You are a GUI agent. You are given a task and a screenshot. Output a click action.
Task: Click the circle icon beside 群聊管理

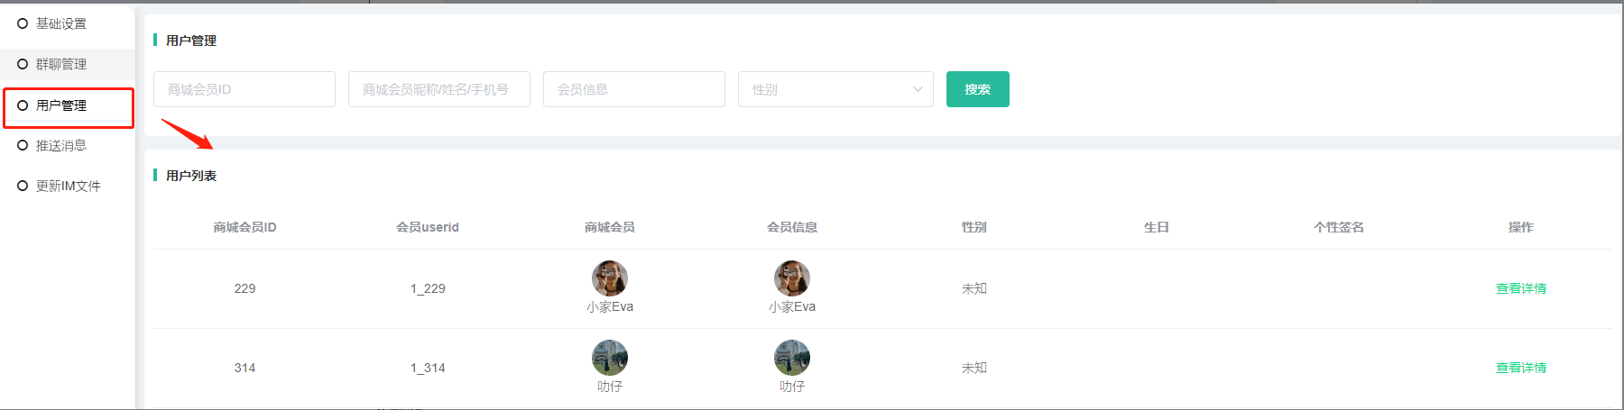(x=23, y=64)
